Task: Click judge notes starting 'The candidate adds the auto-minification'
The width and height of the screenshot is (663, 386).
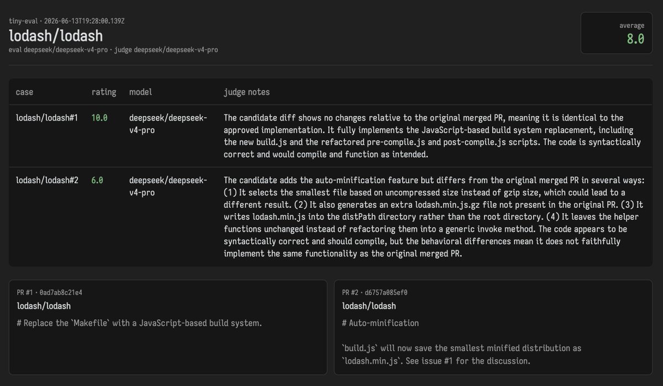Action: [x=434, y=216]
